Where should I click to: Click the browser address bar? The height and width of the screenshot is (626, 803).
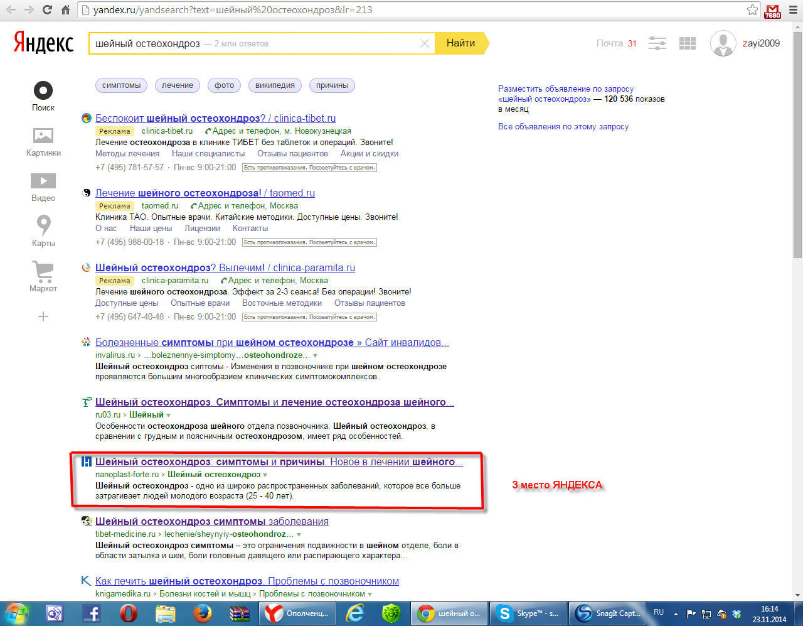[417, 10]
